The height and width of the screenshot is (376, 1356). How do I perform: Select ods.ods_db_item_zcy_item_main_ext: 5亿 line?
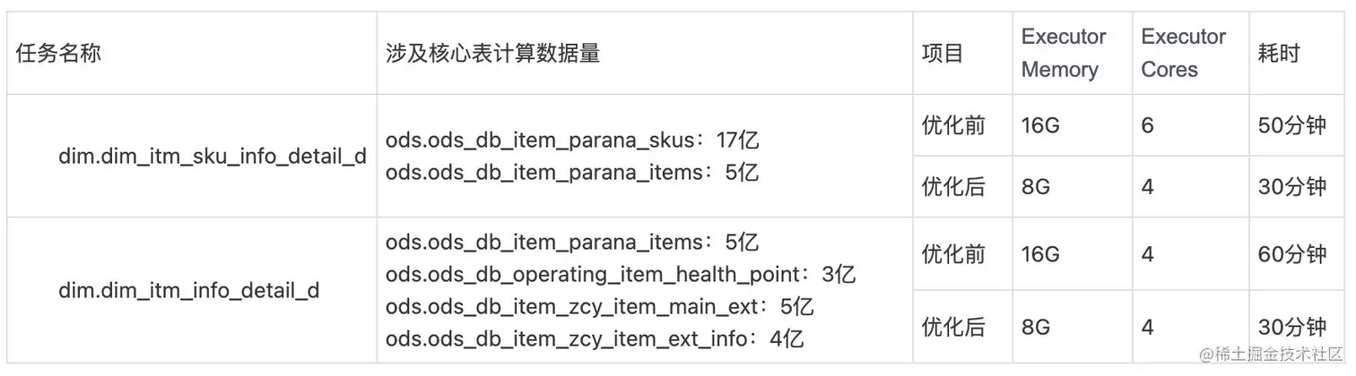[x=600, y=307]
